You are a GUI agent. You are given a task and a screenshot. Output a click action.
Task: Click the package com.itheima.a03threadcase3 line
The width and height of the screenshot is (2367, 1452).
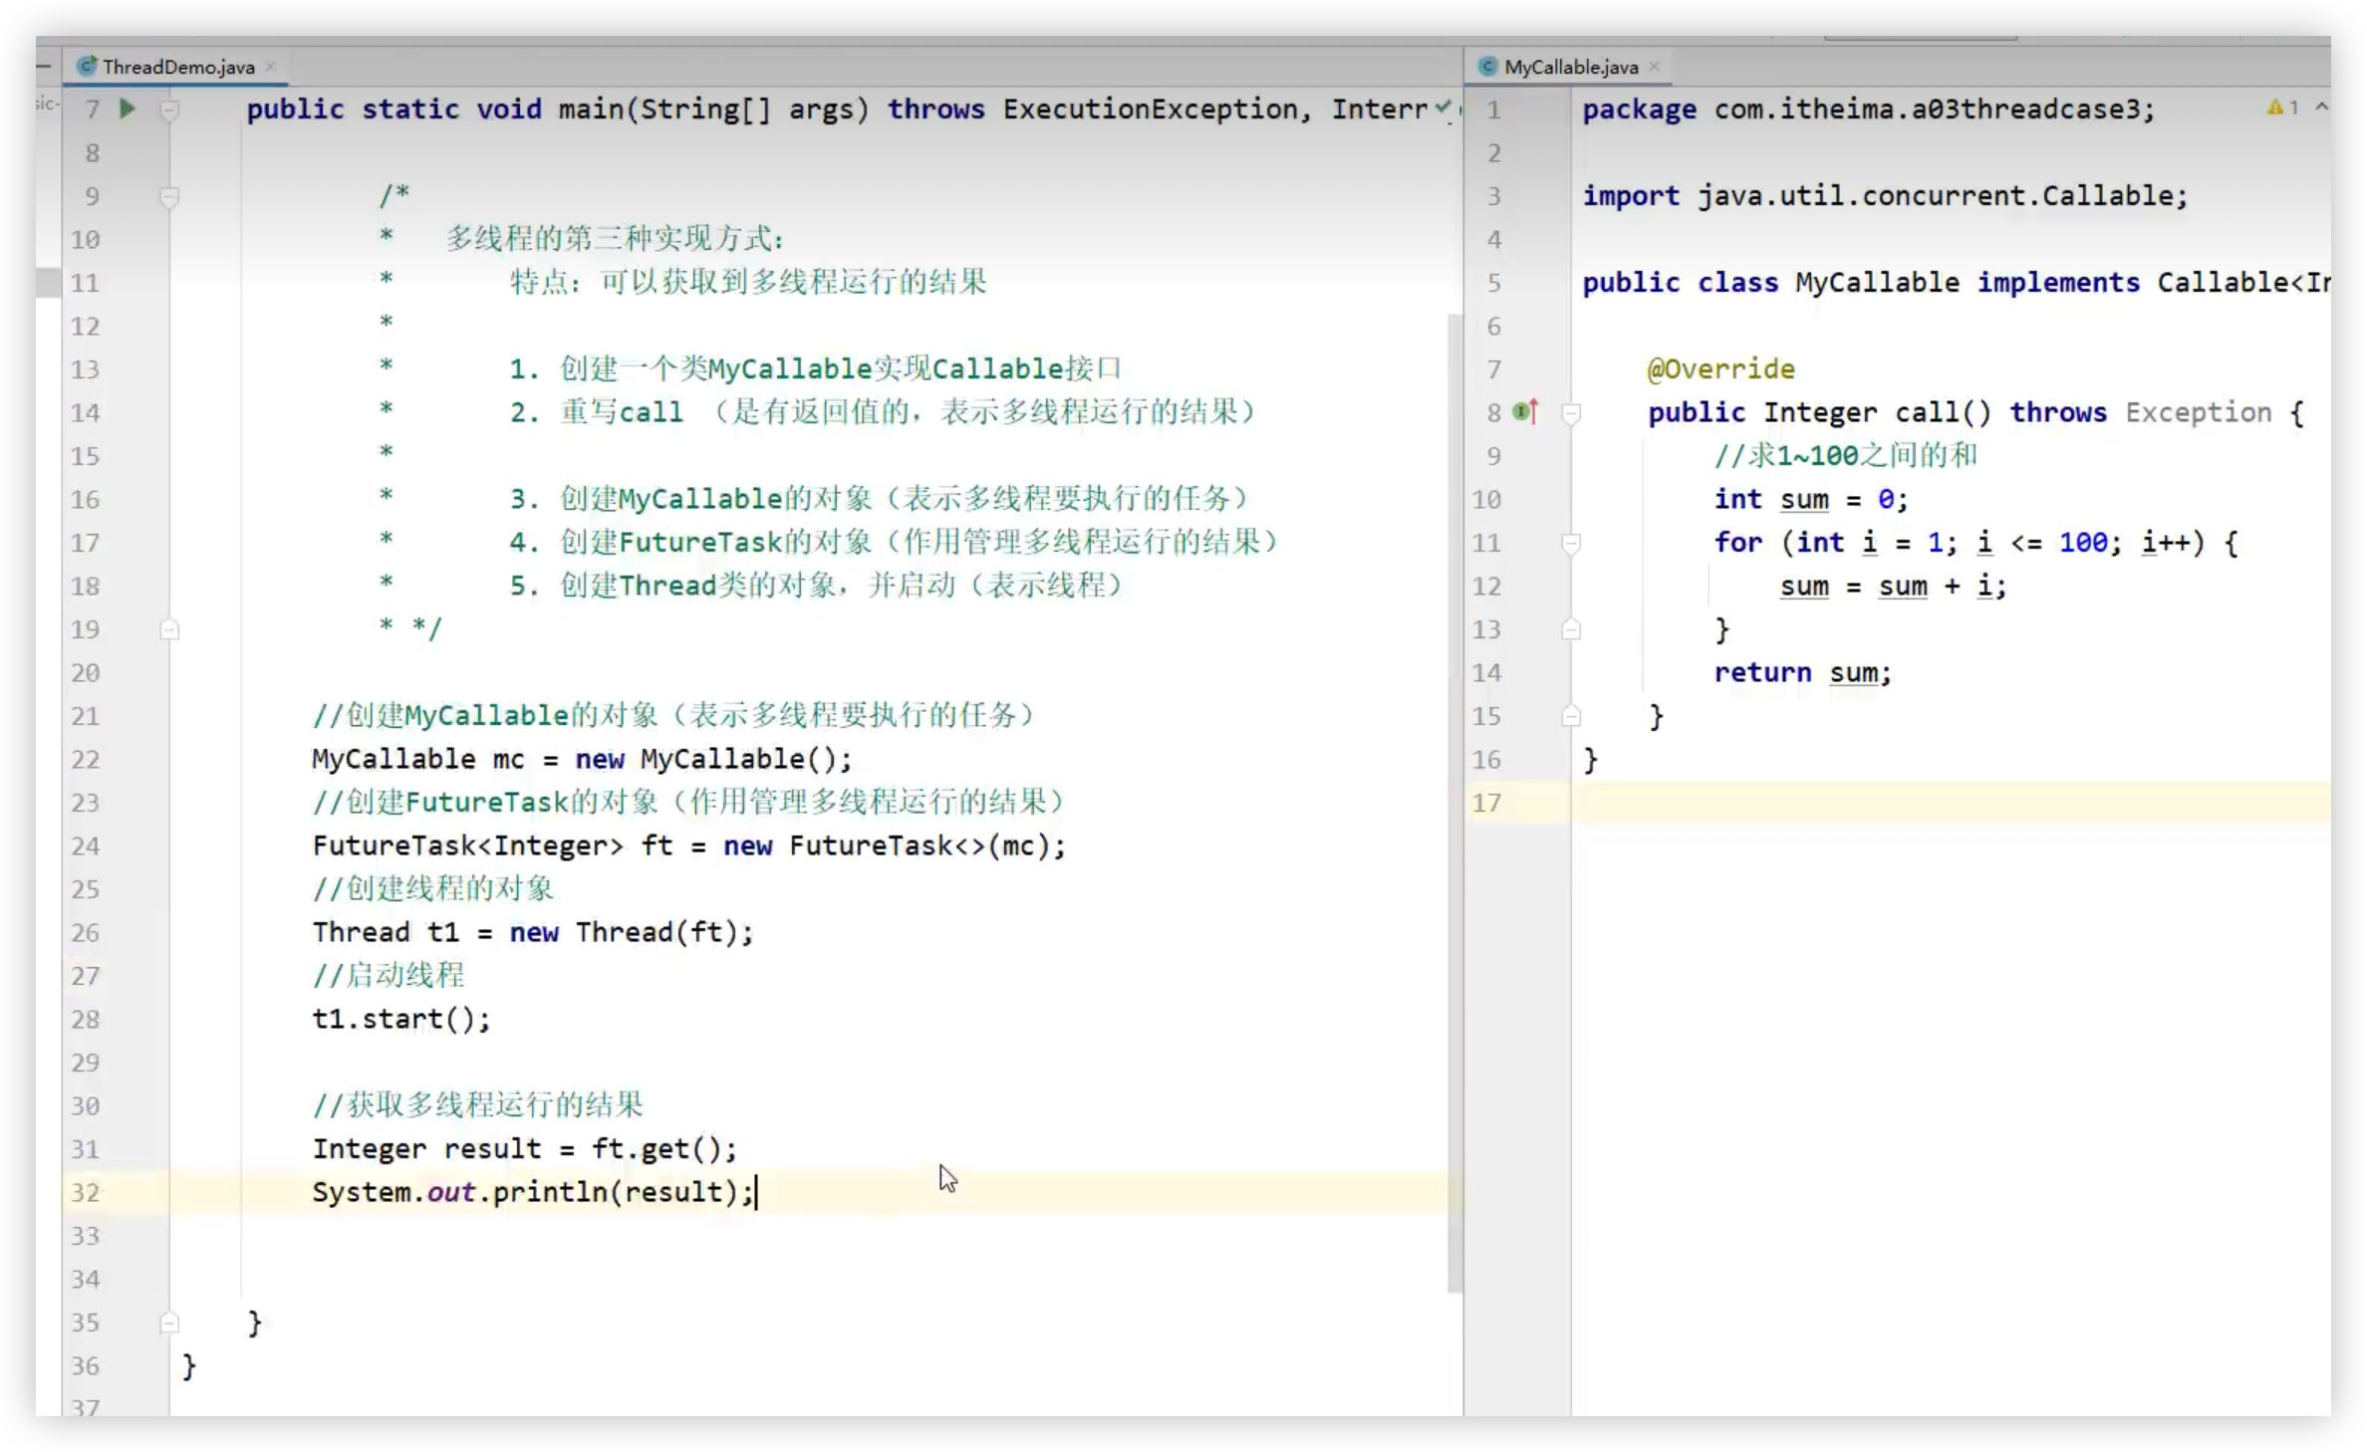click(1868, 109)
